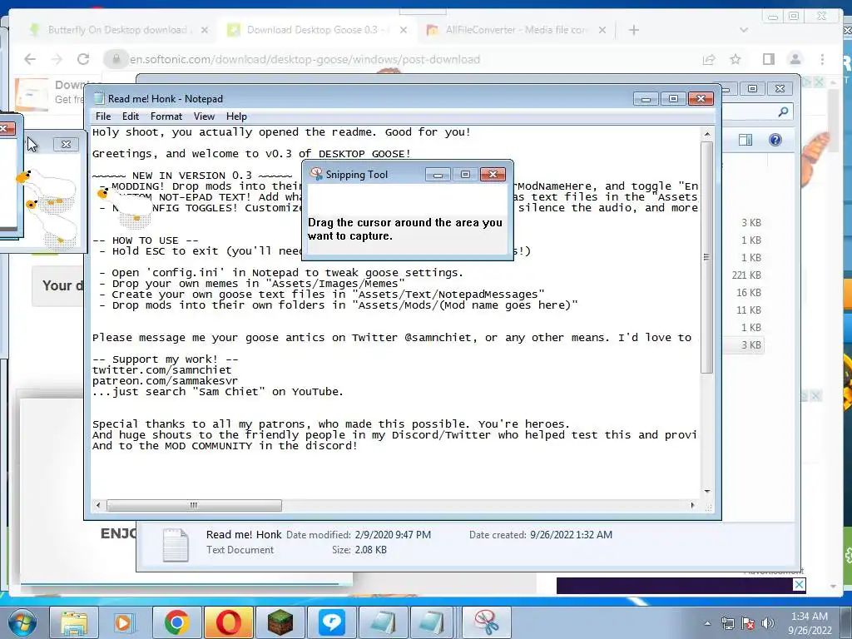852x639 pixels.
Task: Open Chrome side panel icon
Action: [768, 59]
